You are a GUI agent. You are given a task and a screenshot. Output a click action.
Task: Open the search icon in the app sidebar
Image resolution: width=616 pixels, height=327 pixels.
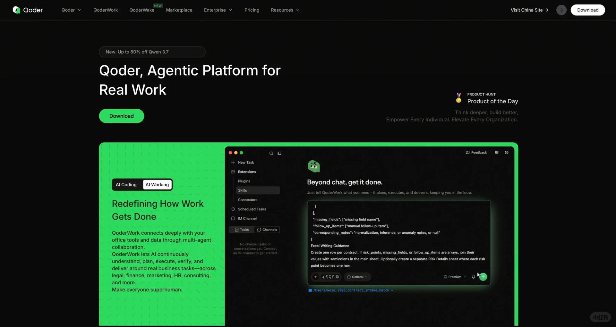click(x=271, y=153)
